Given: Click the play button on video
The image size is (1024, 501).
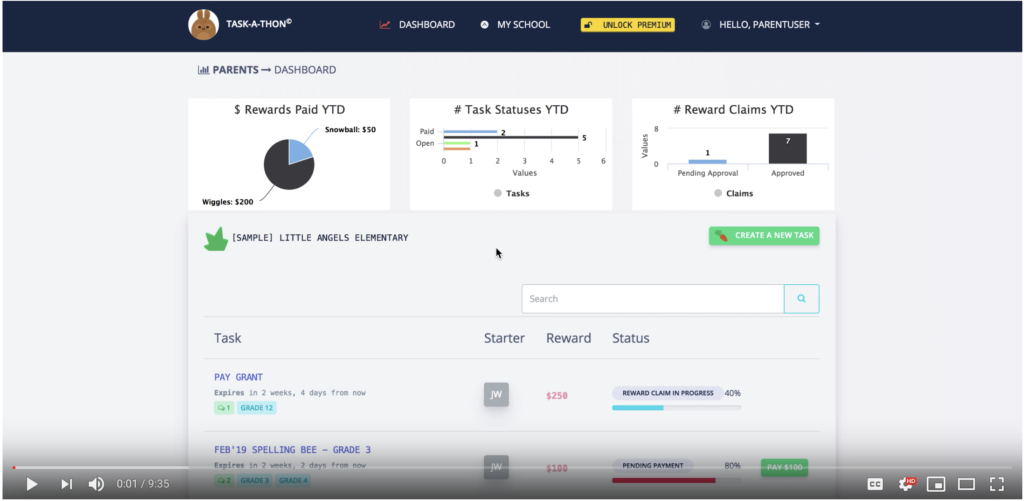Looking at the screenshot, I should [x=31, y=484].
